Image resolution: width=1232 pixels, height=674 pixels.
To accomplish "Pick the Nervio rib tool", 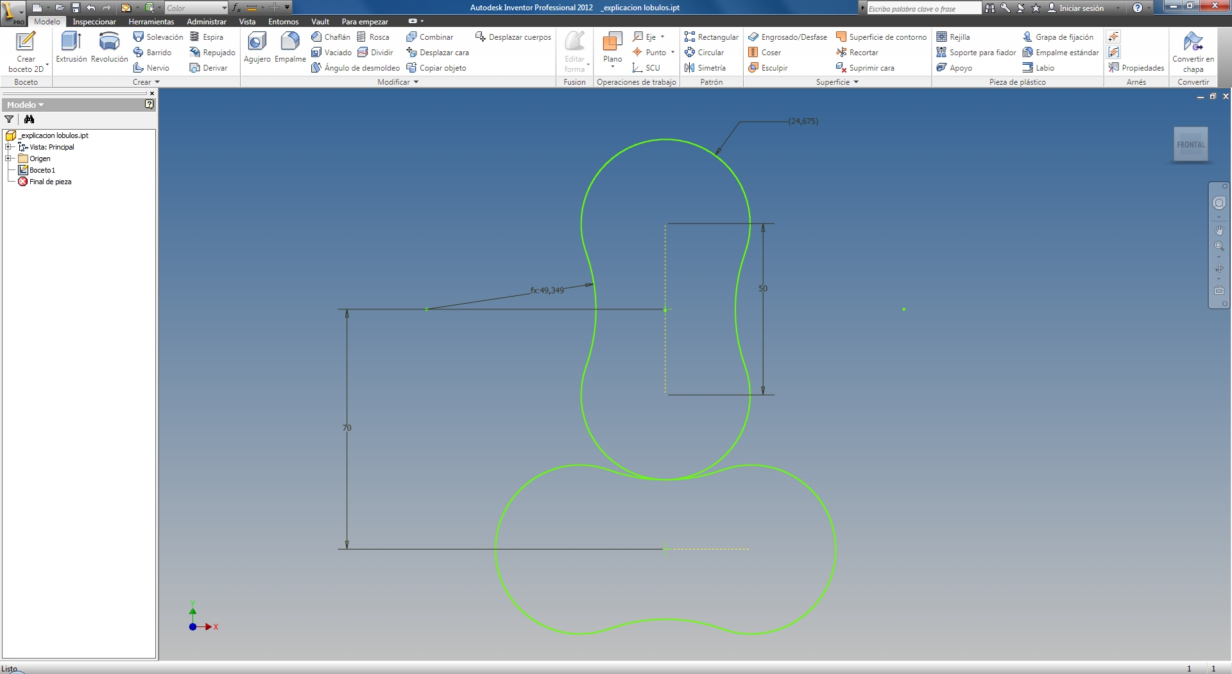I will tap(151, 67).
